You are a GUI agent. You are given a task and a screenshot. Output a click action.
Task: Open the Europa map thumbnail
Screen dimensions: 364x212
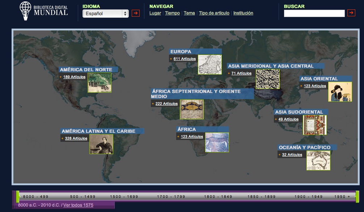[209, 64]
